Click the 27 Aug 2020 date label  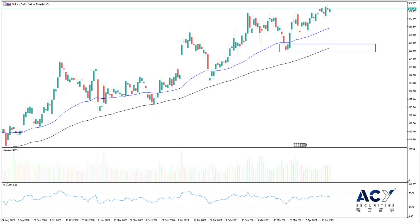point(8,220)
